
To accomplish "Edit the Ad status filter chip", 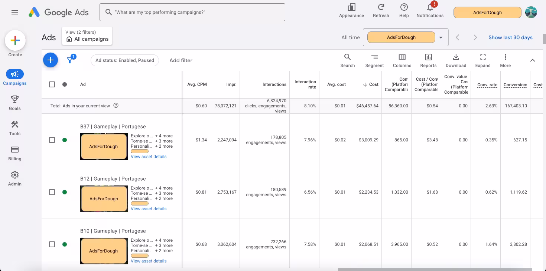I will click(125, 60).
